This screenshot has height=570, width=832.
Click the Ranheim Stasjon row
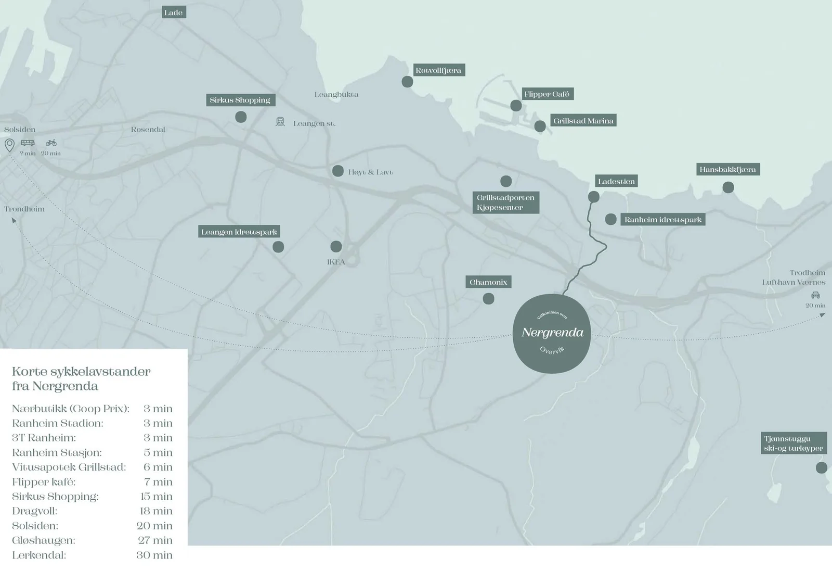(92, 452)
